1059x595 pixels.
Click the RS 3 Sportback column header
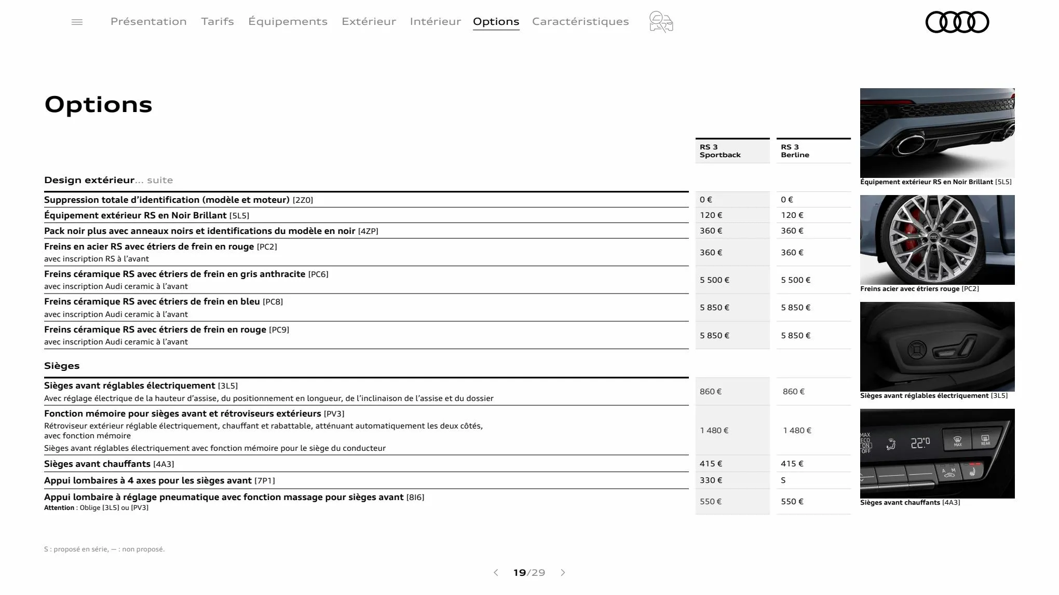pyautogui.click(x=732, y=151)
